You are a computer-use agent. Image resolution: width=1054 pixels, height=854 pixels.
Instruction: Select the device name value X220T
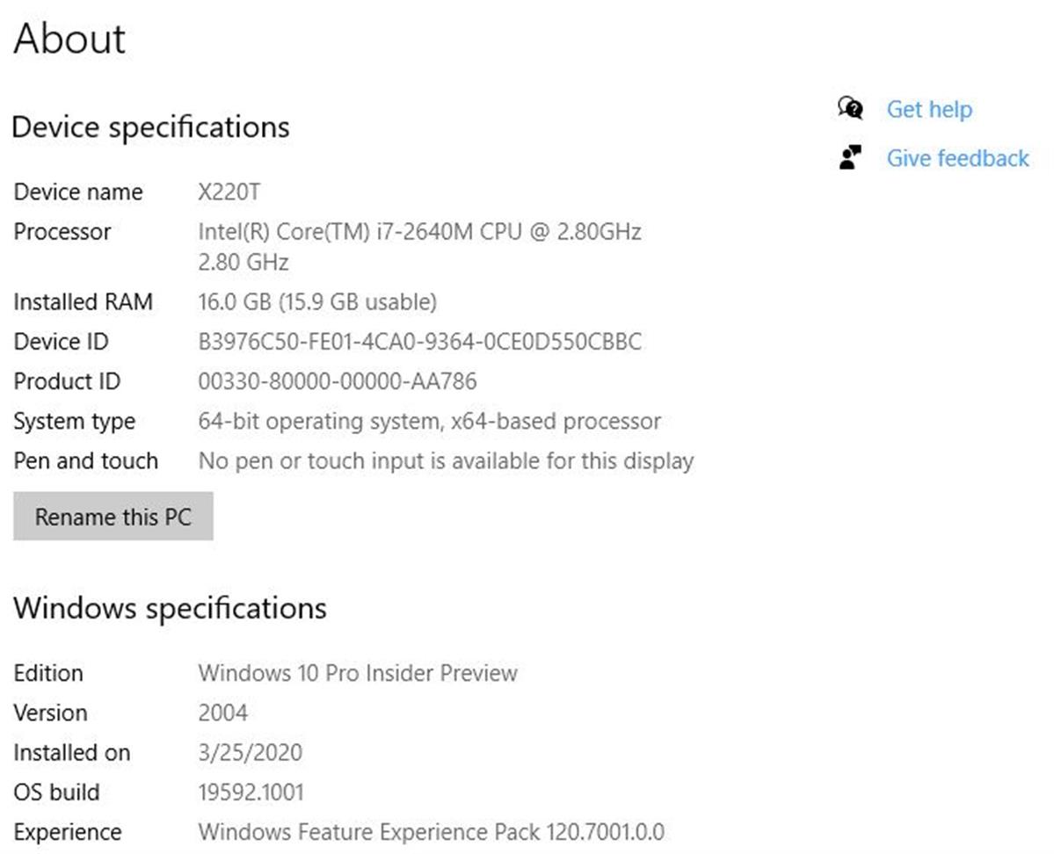[229, 192]
